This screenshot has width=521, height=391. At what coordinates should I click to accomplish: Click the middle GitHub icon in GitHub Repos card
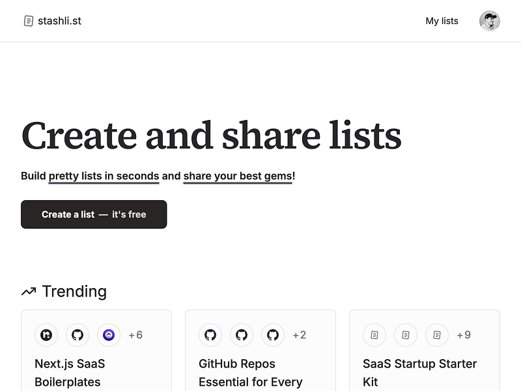pyautogui.click(x=242, y=335)
